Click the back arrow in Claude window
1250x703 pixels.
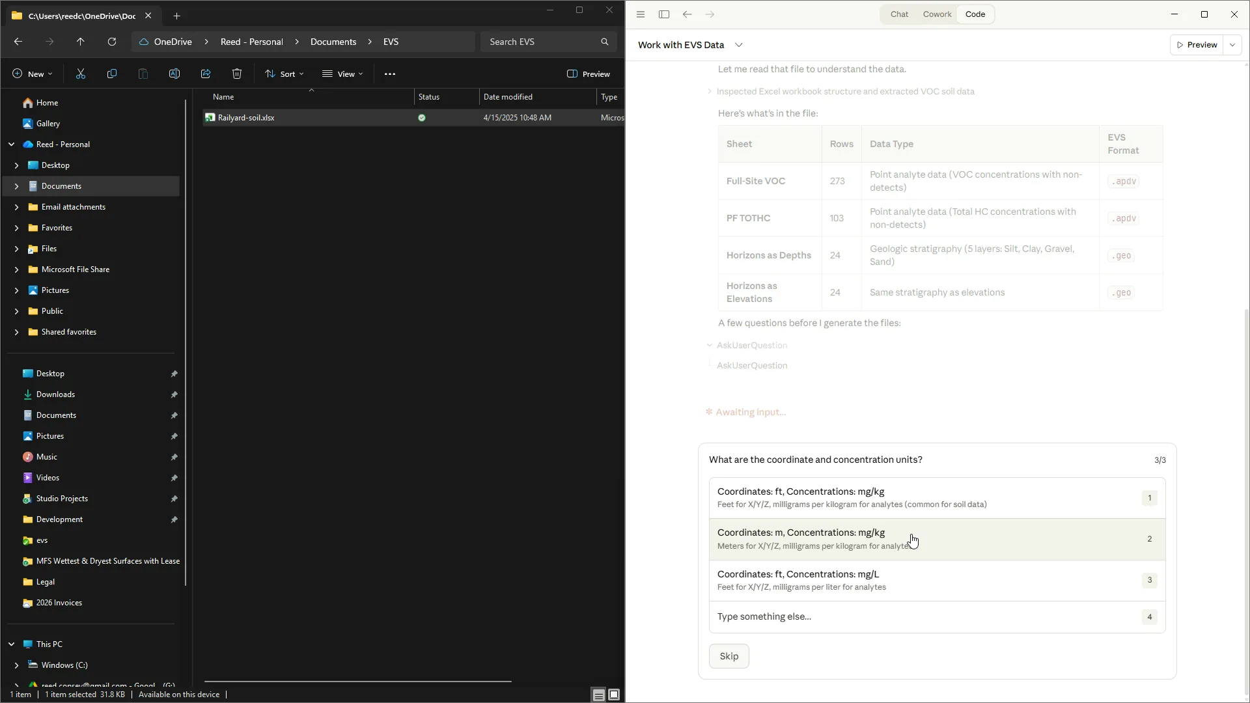[687, 14]
